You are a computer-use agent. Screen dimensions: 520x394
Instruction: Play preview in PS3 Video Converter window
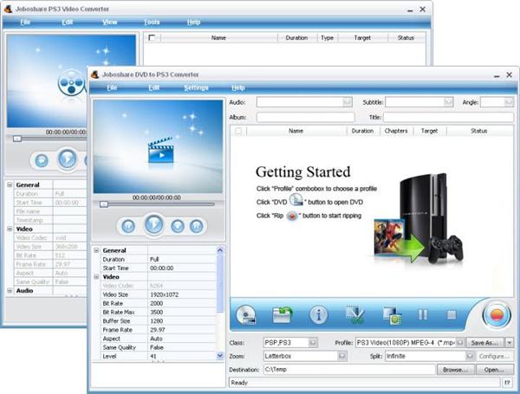pos(68,159)
